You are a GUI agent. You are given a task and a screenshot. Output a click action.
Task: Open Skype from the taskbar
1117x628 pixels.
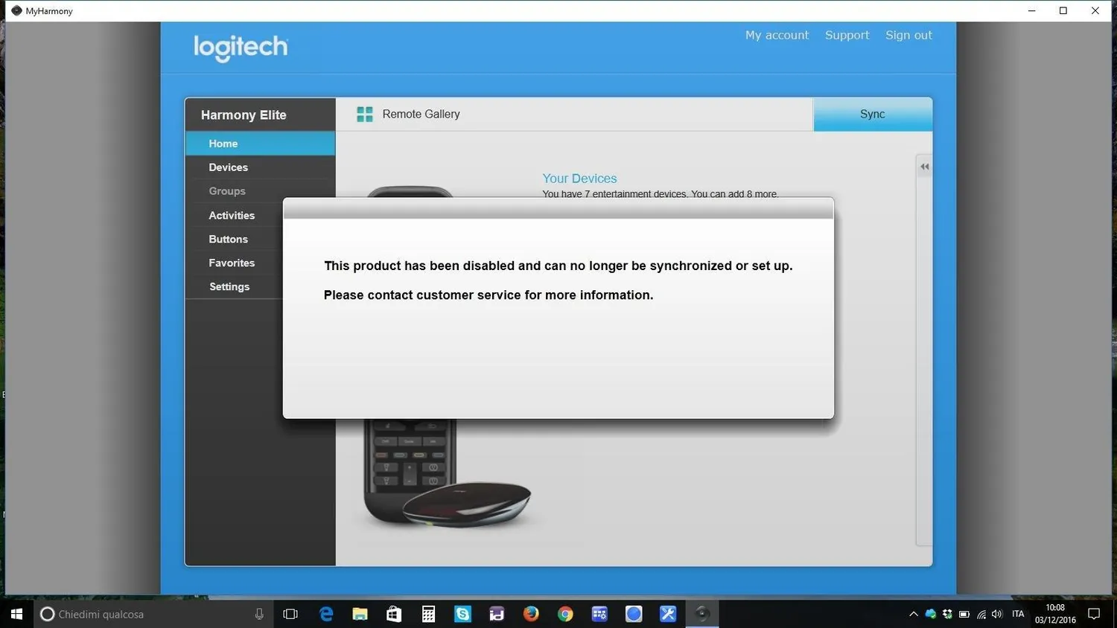coord(462,614)
